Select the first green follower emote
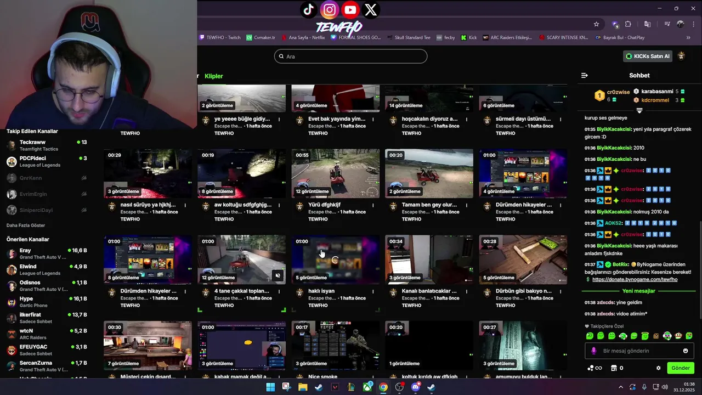702x395 pixels. tap(590, 336)
